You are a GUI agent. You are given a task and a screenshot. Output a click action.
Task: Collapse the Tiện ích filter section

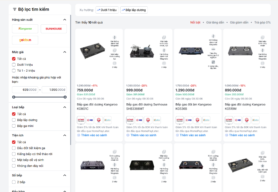tap(65, 136)
